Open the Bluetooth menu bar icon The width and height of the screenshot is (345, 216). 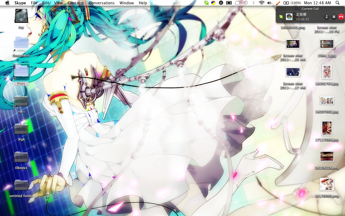point(253,3)
